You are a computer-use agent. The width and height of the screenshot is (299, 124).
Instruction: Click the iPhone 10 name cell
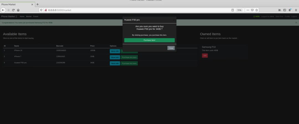click(18, 50)
